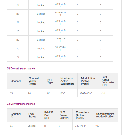Viewport: 125px width, 137px height.
Task: Click the FFT Type column header
Action: click(50, 81)
